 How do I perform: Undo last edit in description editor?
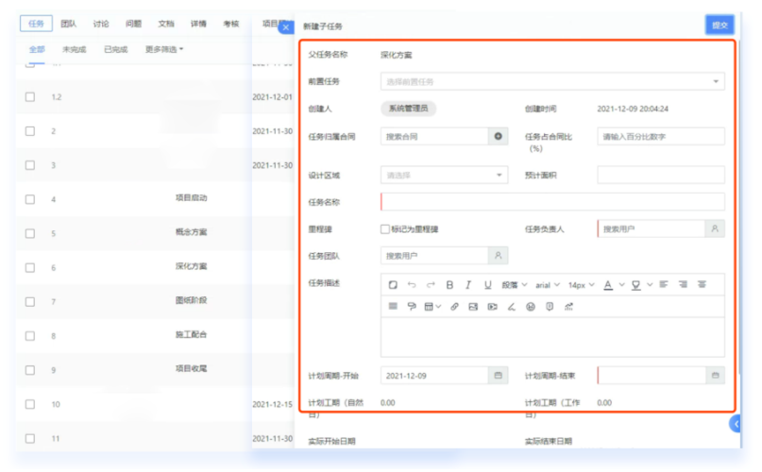412,285
